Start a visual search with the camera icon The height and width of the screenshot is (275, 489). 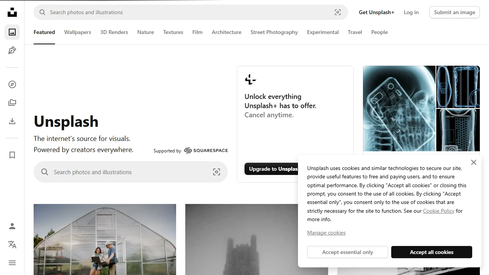[337, 12]
